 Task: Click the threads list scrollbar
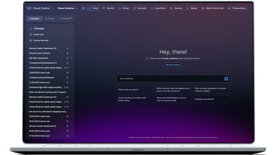[71, 58]
